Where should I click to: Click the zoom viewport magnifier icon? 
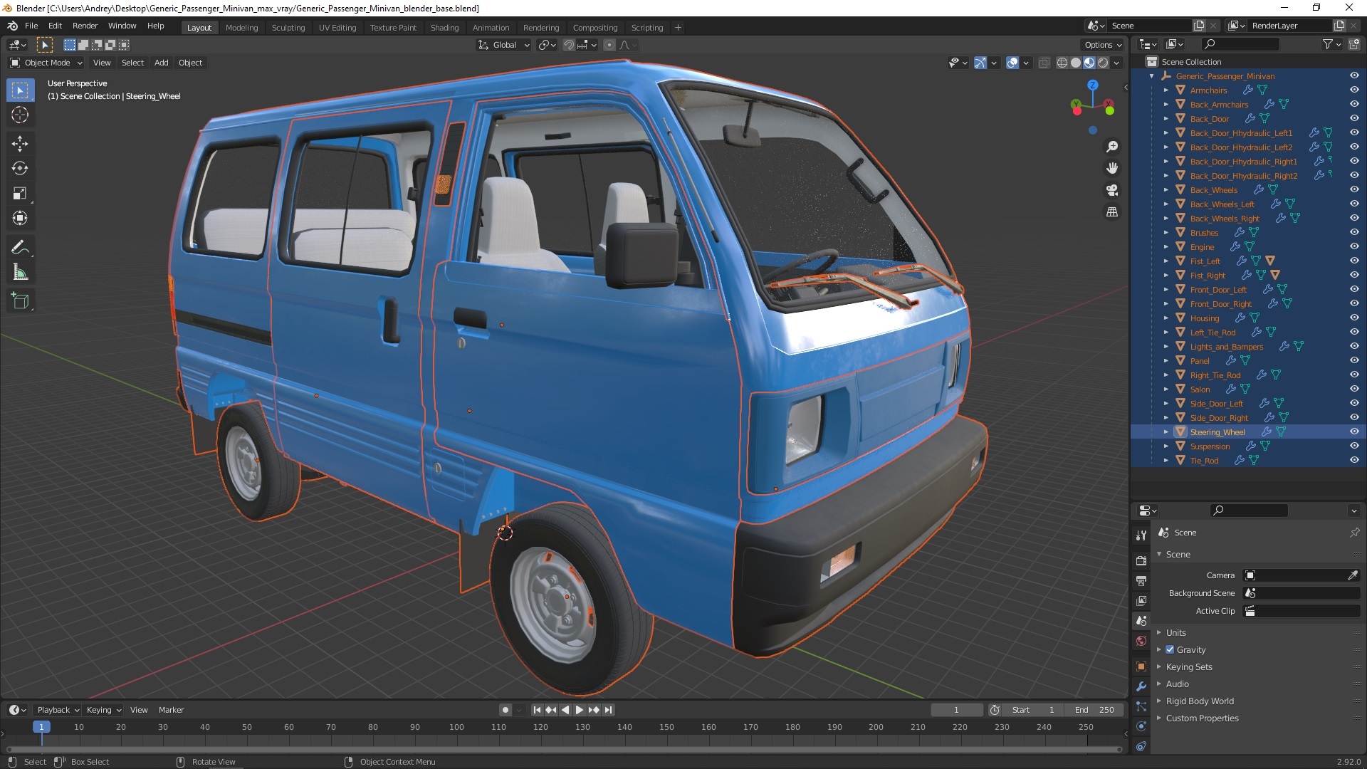click(1112, 147)
